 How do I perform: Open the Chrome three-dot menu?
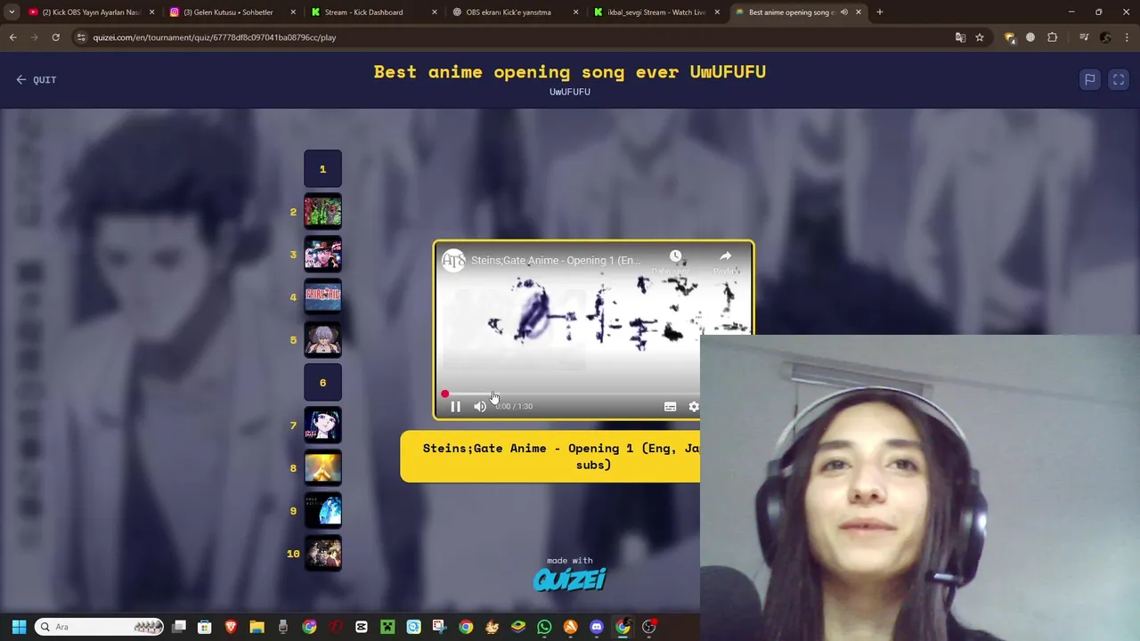pyautogui.click(x=1128, y=37)
